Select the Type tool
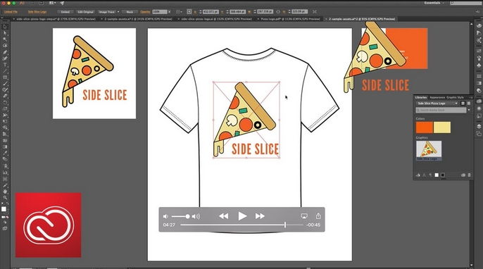Image resolution: width=483 pixels, height=269 pixels. pos(5,65)
